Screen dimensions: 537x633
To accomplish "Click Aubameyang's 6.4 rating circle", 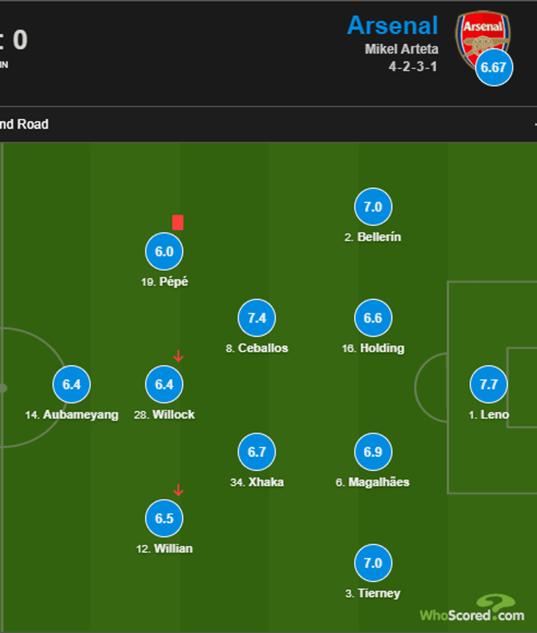I will click(x=71, y=385).
